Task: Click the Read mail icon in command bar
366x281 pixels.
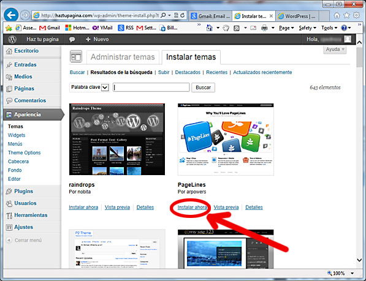Action: (253, 28)
